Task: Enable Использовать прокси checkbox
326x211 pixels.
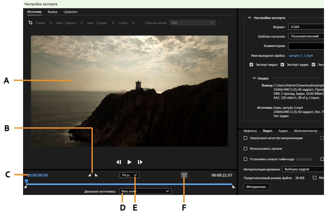Action: pyautogui.click(x=246, y=149)
